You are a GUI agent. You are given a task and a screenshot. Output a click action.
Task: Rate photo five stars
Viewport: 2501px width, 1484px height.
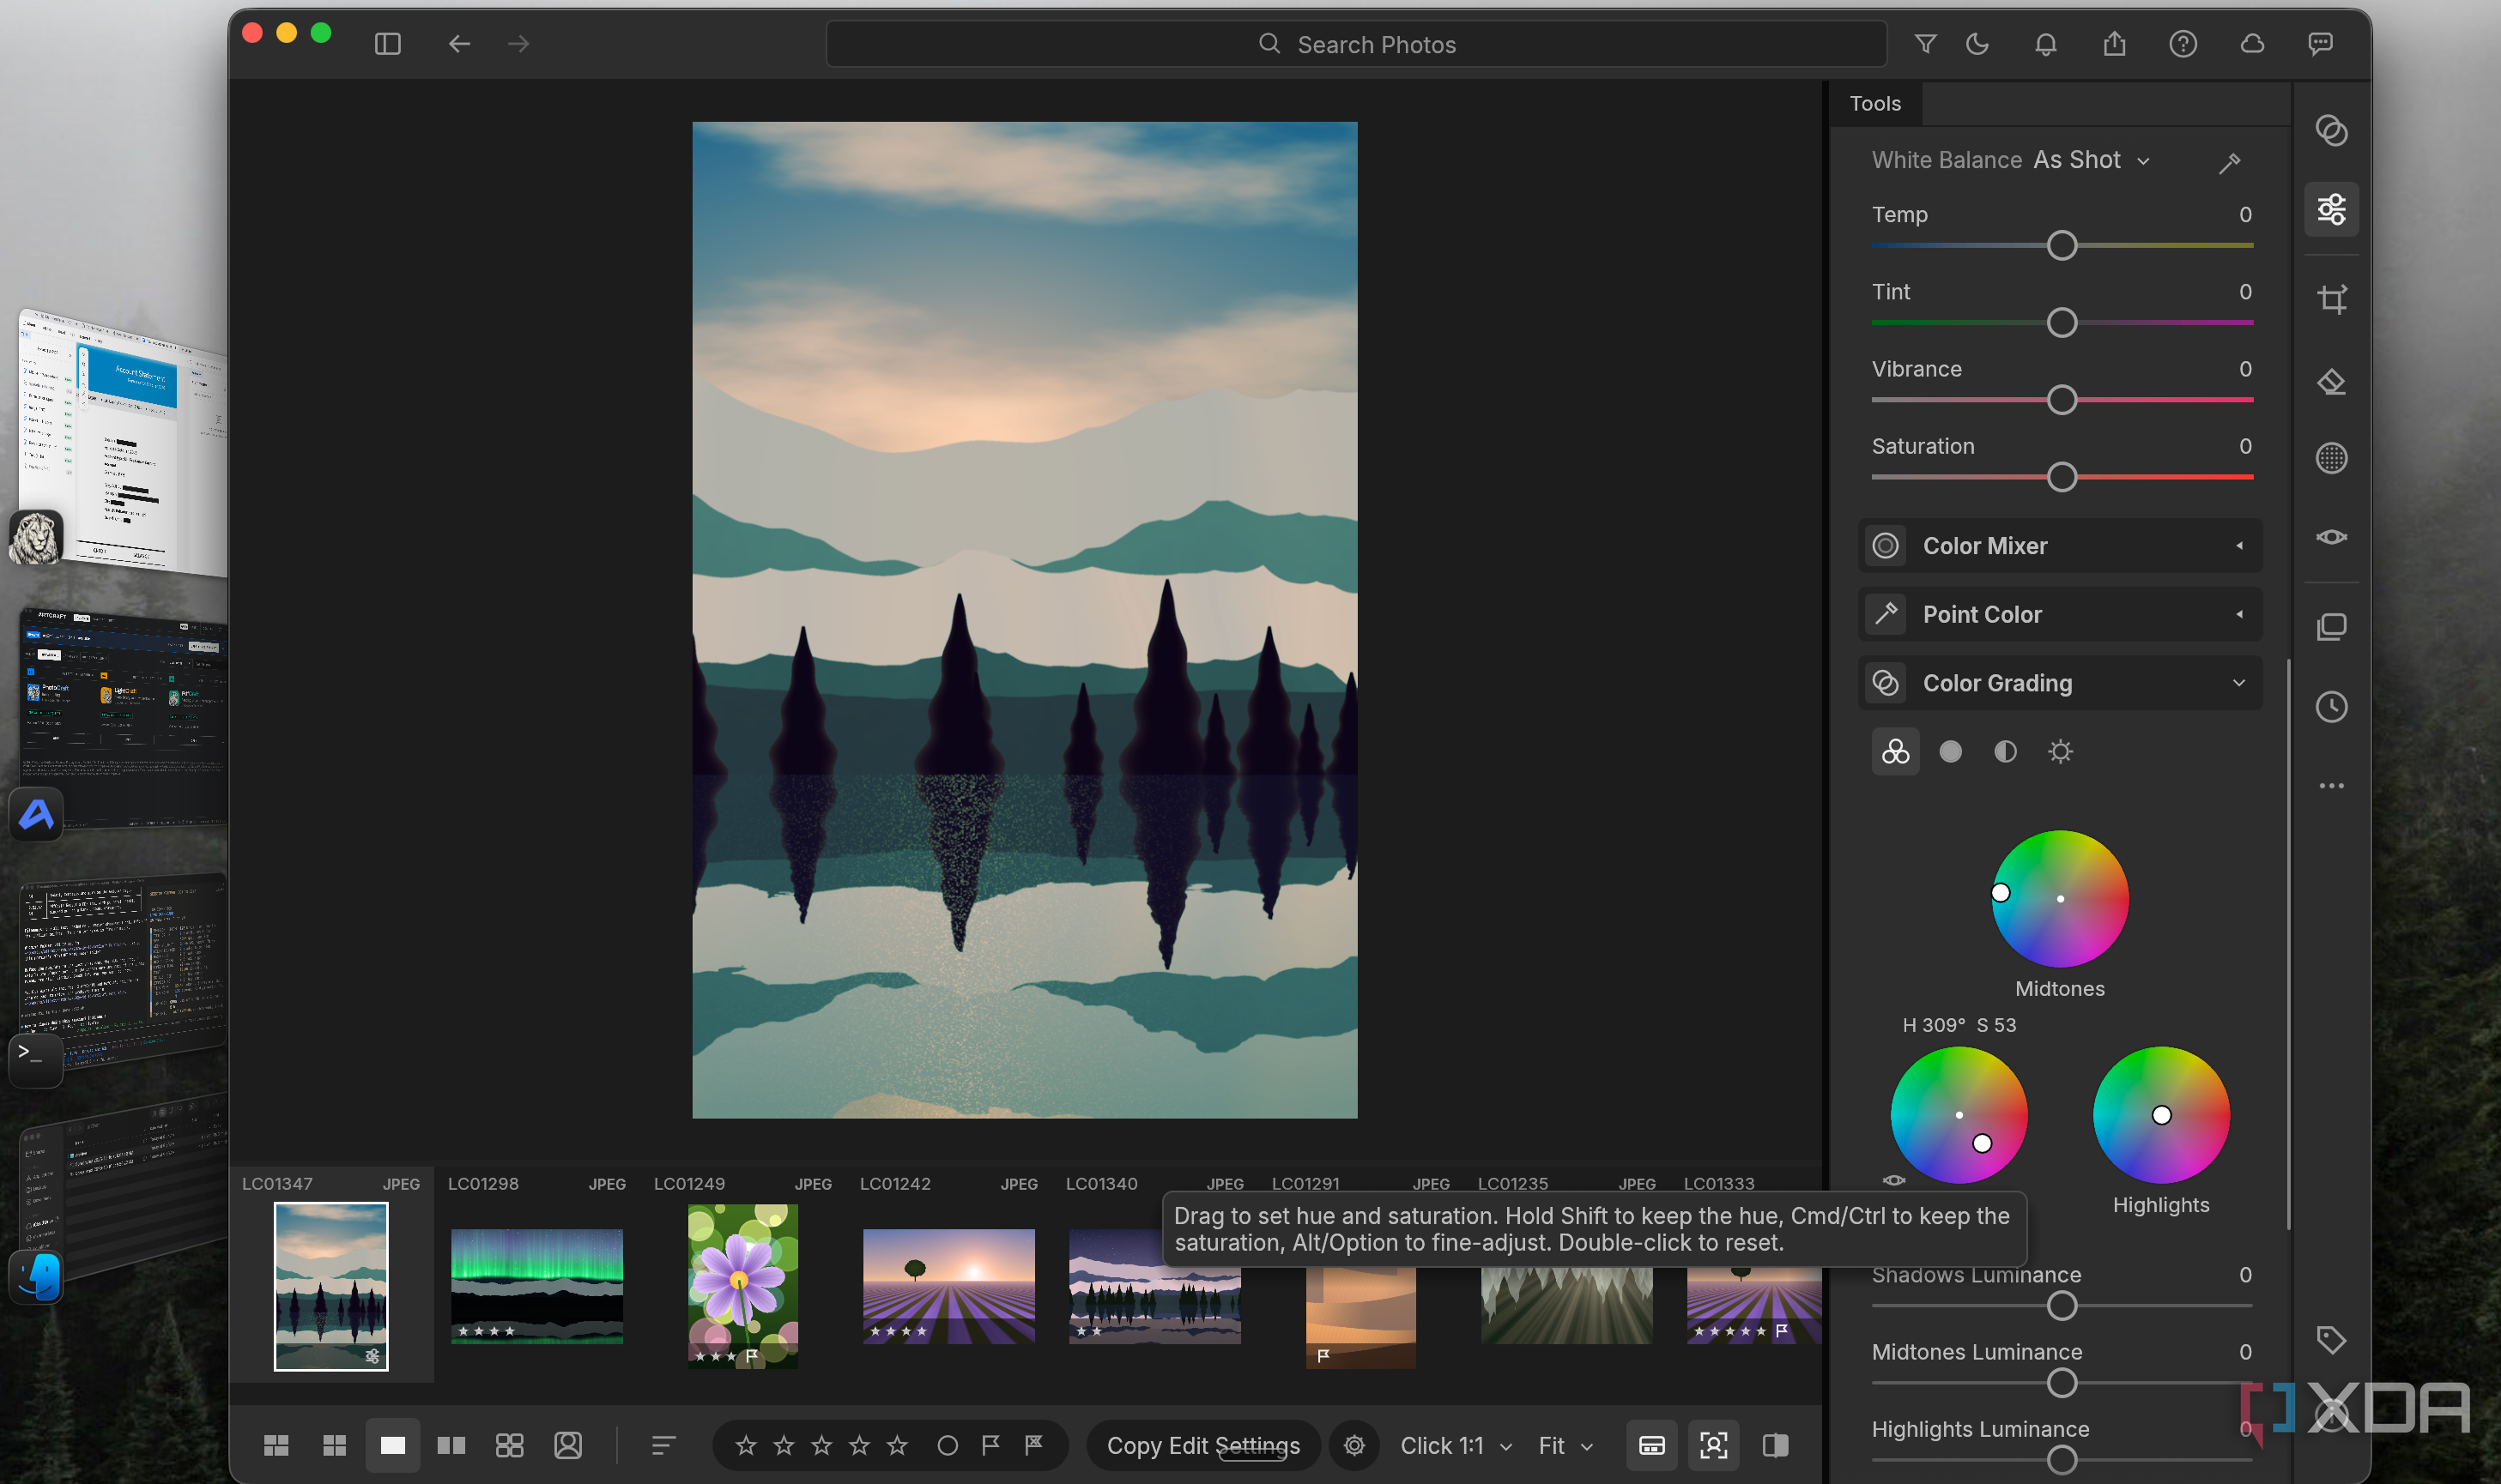pyautogui.click(x=898, y=1445)
